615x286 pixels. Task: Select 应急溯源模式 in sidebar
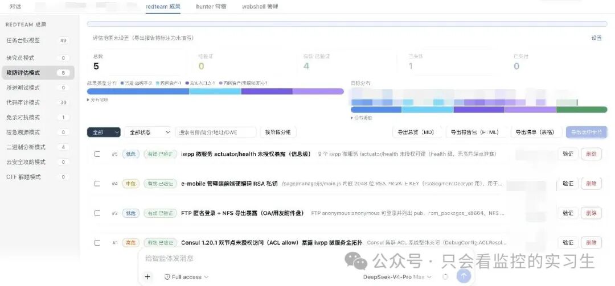point(38,132)
